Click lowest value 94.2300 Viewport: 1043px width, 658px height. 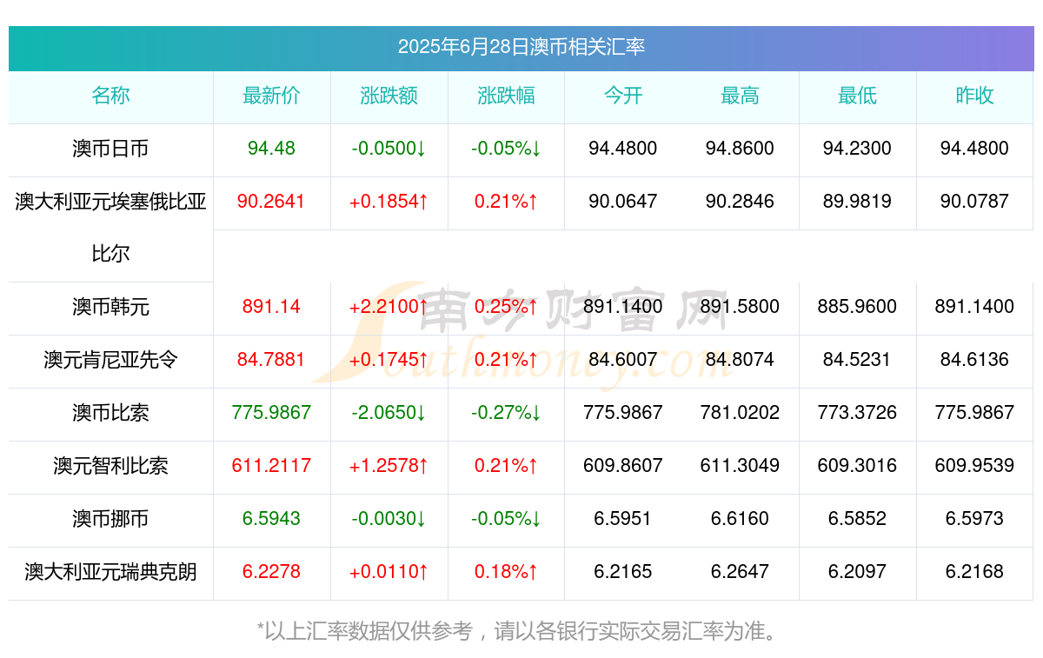(857, 149)
